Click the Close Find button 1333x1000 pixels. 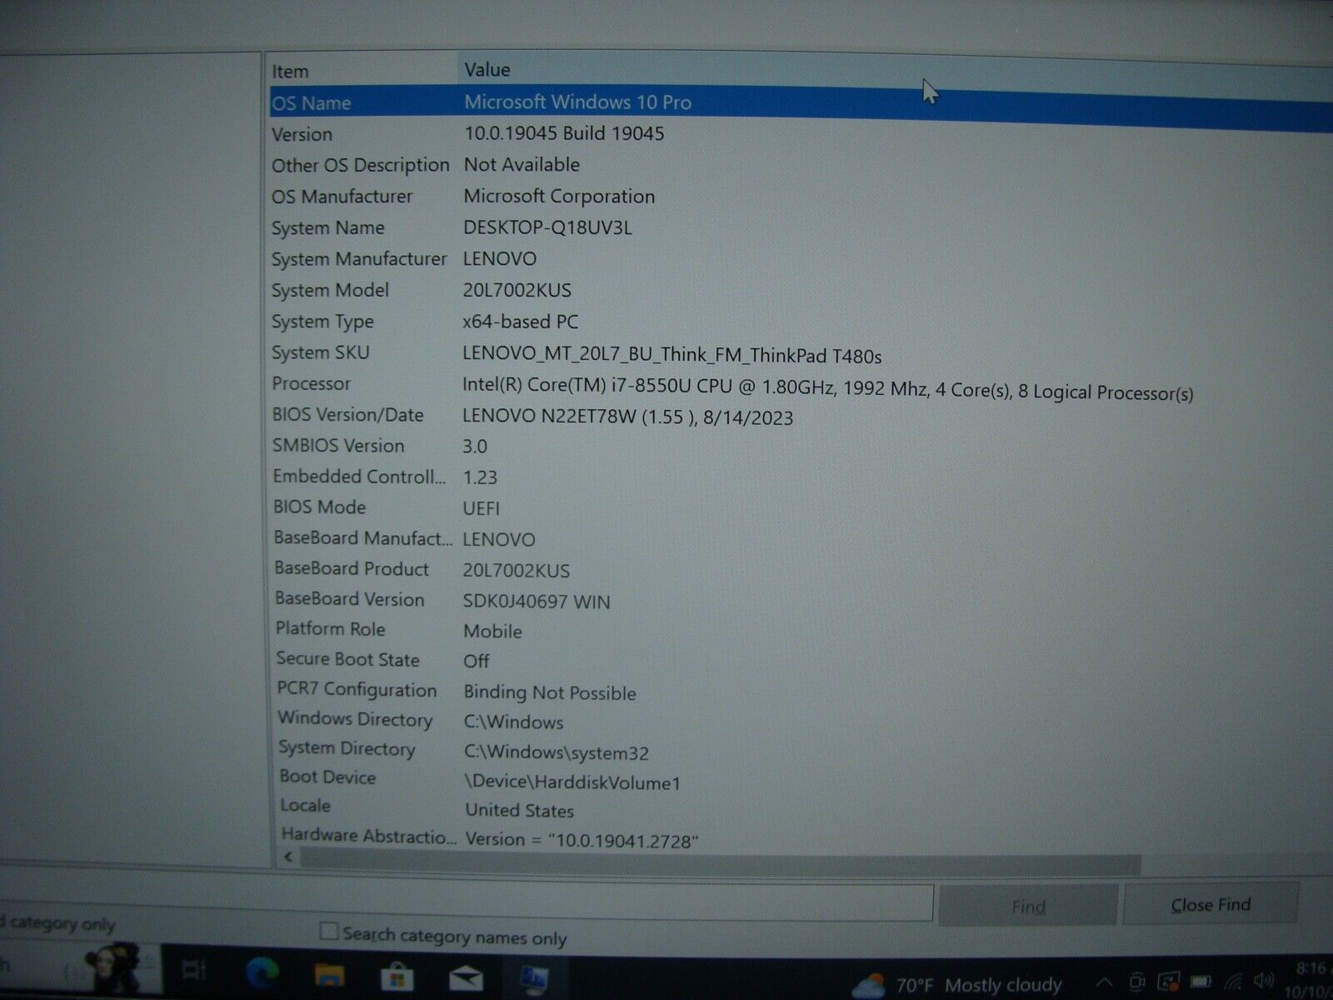1211,904
